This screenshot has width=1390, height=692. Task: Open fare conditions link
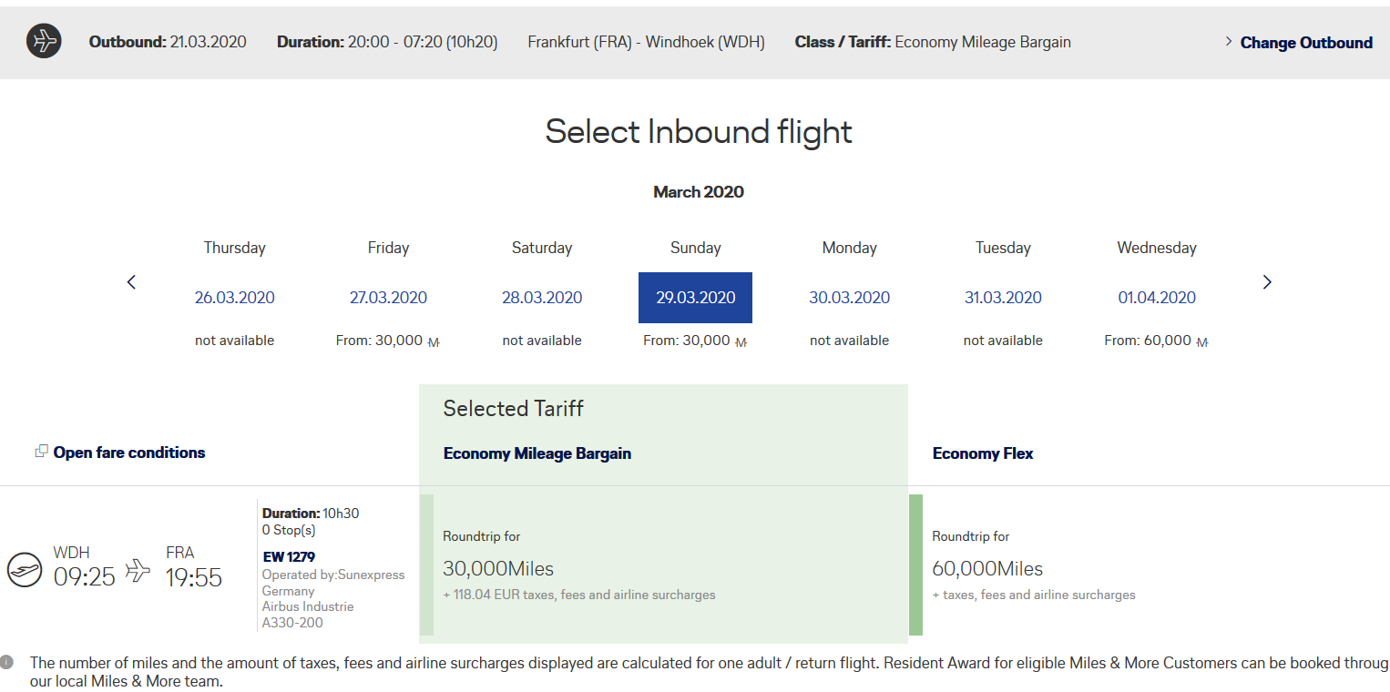pos(129,453)
